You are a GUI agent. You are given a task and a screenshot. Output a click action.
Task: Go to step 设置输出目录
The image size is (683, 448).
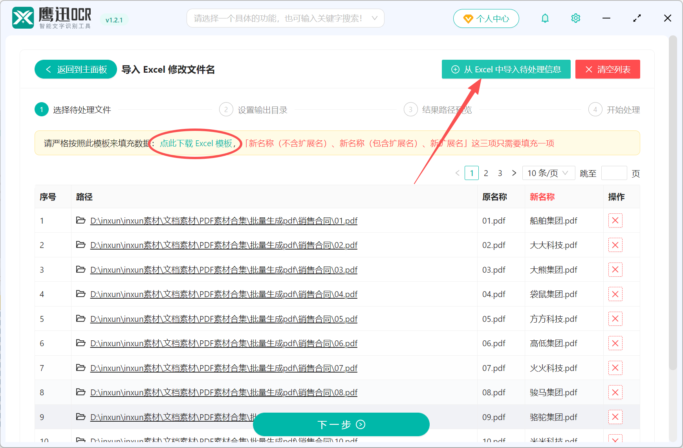pos(253,110)
